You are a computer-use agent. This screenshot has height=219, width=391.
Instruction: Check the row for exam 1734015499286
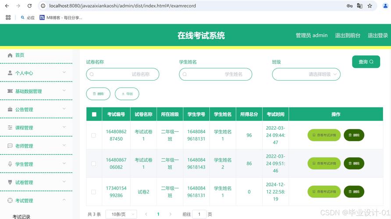pyautogui.click(x=93, y=192)
